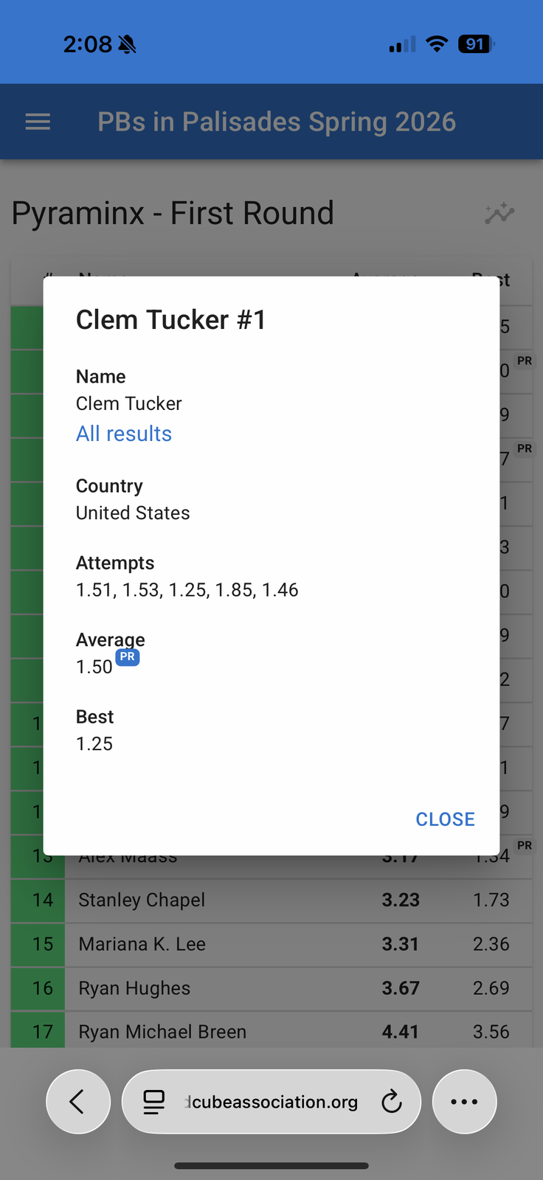Tap the page settings icon in address bar
This screenshot has height=1180, width=543.
153,1102
